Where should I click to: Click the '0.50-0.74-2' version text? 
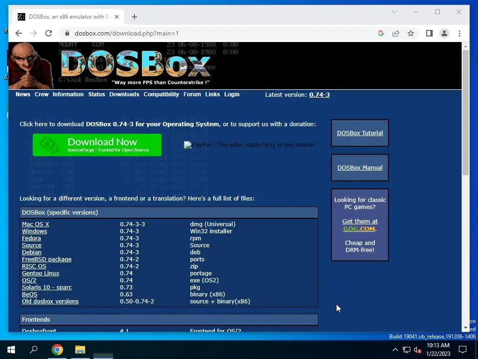(137, 302)
